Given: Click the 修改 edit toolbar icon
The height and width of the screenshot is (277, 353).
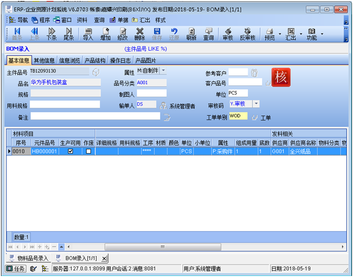Looking at the screenshot, I should (123, 34).
